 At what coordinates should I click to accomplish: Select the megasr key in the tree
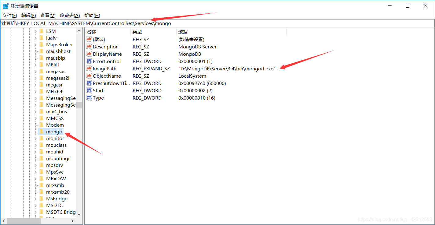pos(54,85)
